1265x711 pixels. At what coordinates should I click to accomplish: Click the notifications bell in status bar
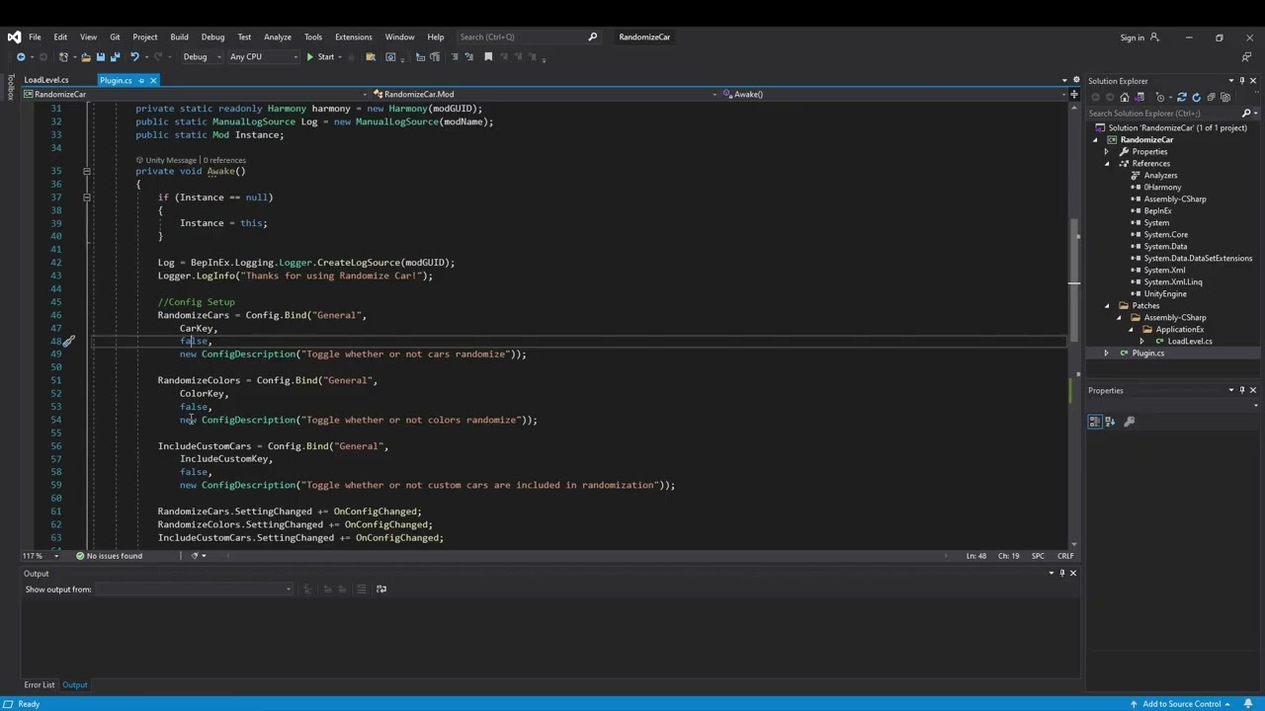pos(1249,704)
